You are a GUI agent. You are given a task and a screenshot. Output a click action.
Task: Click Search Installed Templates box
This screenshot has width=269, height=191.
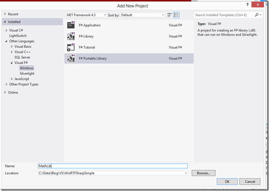(224, 15)
